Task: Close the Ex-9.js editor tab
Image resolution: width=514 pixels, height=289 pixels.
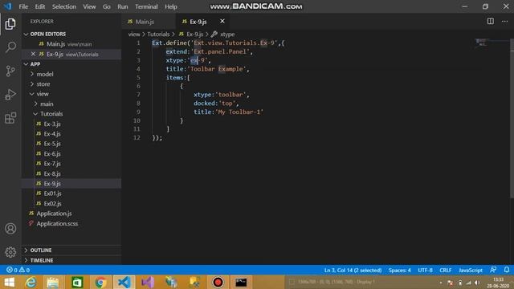Action: [222, 22]
